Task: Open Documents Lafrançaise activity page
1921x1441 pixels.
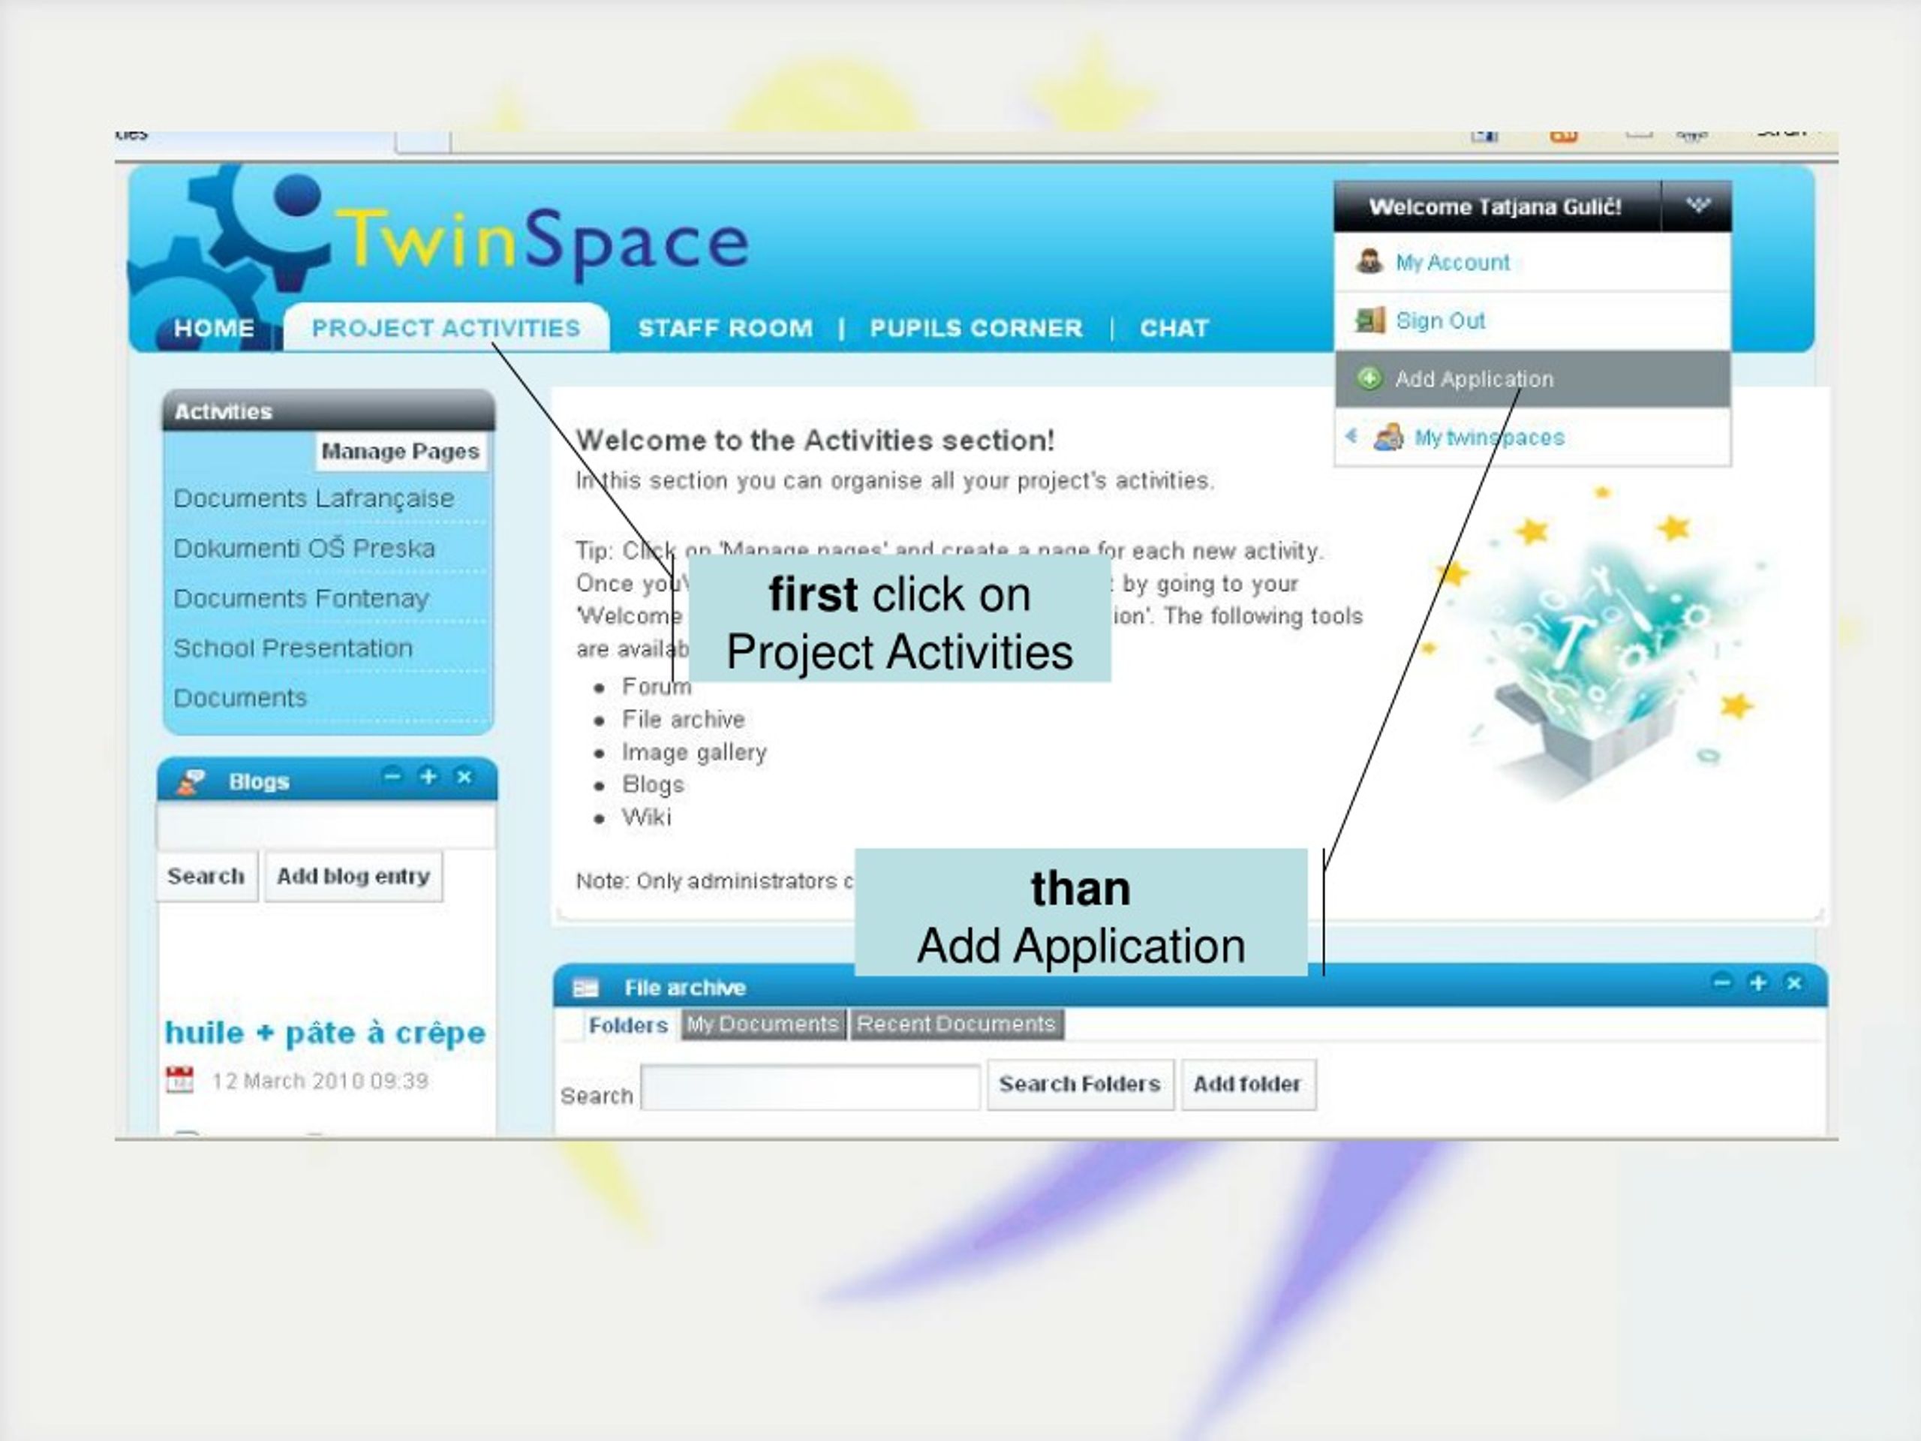Action: pos(314,498)
